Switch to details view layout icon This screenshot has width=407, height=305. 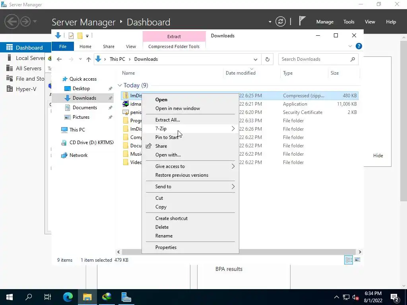tap(348, 260)
